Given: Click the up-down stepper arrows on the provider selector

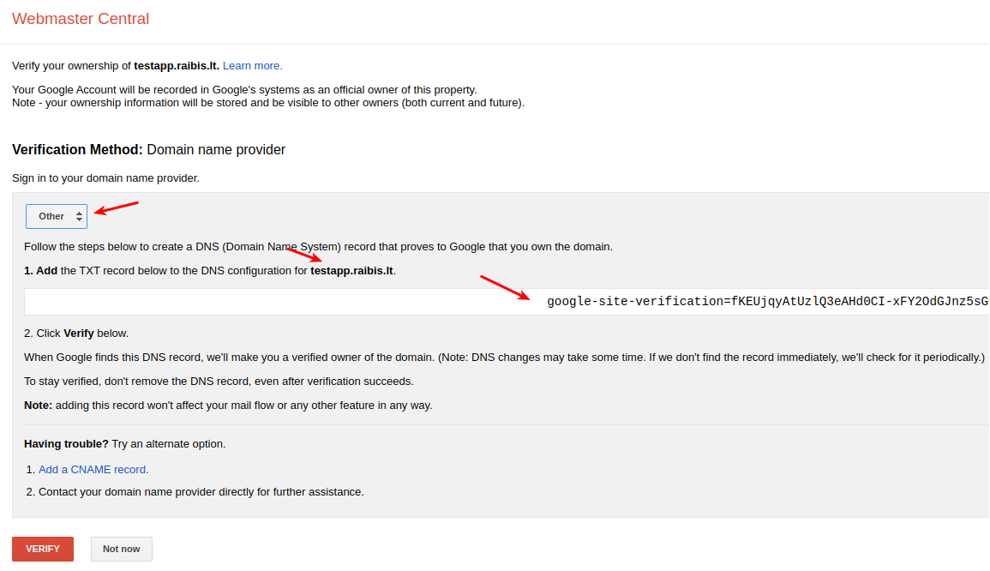Looking at the screenshot, I should click(x=79, y=216).
